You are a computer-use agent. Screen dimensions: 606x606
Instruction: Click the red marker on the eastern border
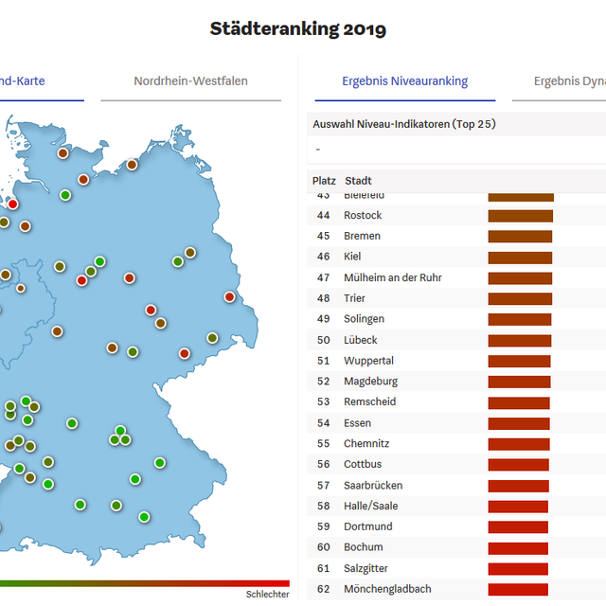(x=229, y=296)
